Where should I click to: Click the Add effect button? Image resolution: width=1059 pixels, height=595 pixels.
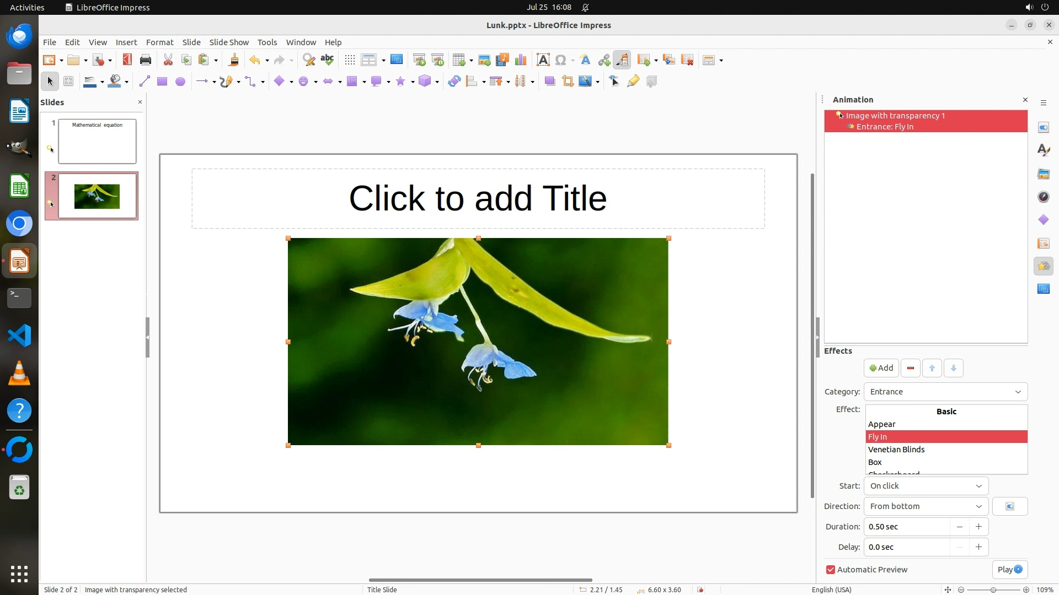point(881,368)
